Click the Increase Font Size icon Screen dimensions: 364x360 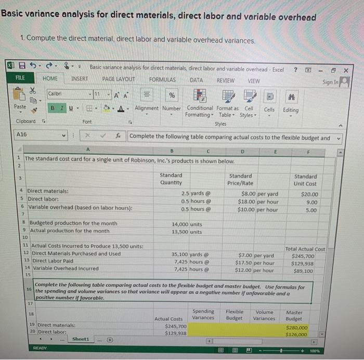(116, 95)
